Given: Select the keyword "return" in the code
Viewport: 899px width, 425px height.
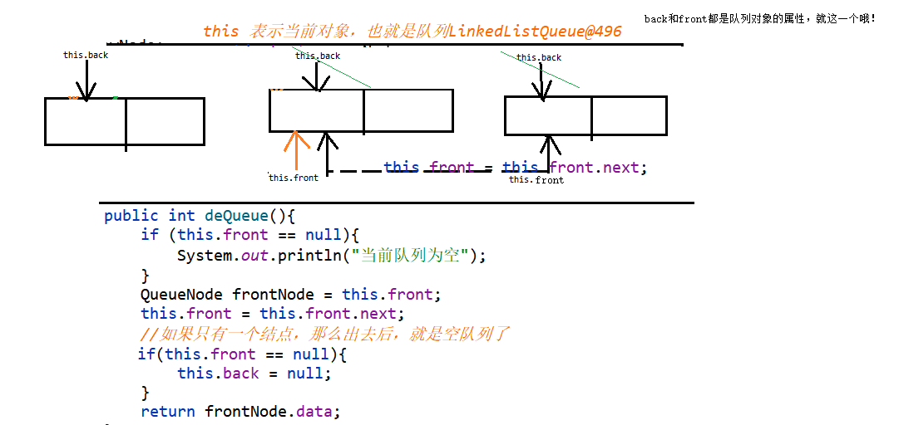Looking at the screenshot, I should pos(168,412).
